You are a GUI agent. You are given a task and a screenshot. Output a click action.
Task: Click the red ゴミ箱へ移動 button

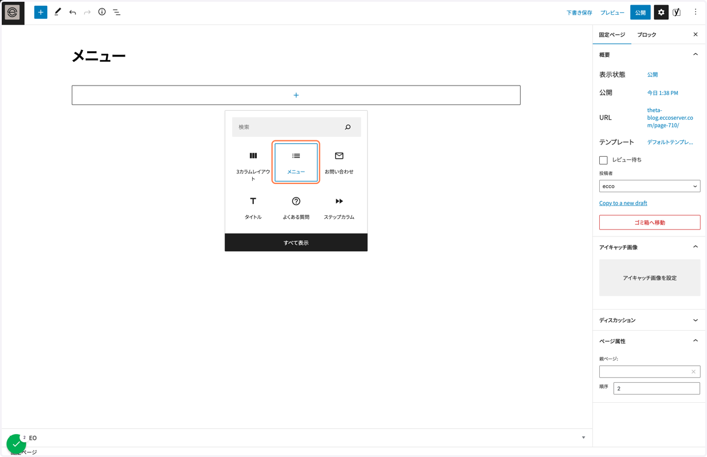click(650, 222)
